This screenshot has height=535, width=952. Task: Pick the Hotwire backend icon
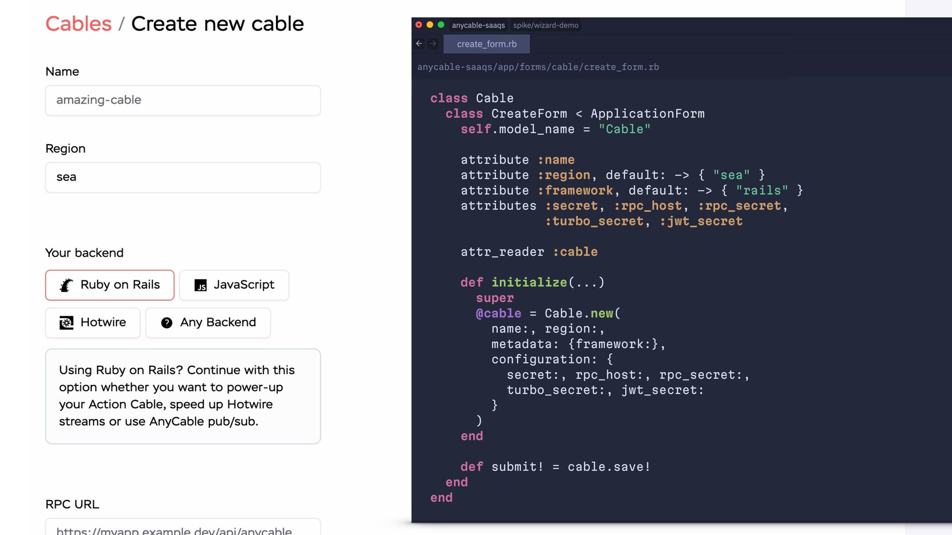(x=66, y=322)
